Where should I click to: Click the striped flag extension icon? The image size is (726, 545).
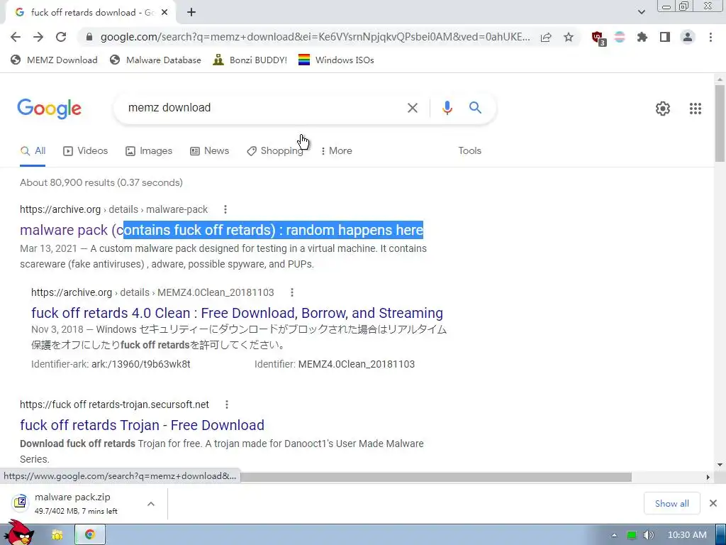[620, 37]
